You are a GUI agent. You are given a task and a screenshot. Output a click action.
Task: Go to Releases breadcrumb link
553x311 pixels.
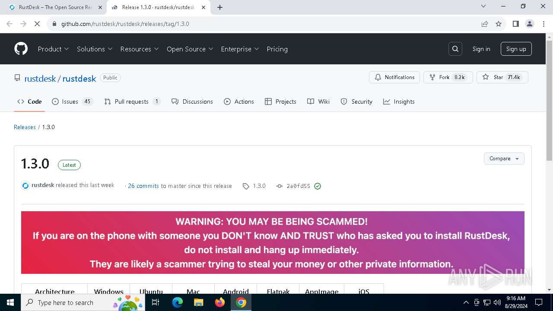click(x=25, y=127)
